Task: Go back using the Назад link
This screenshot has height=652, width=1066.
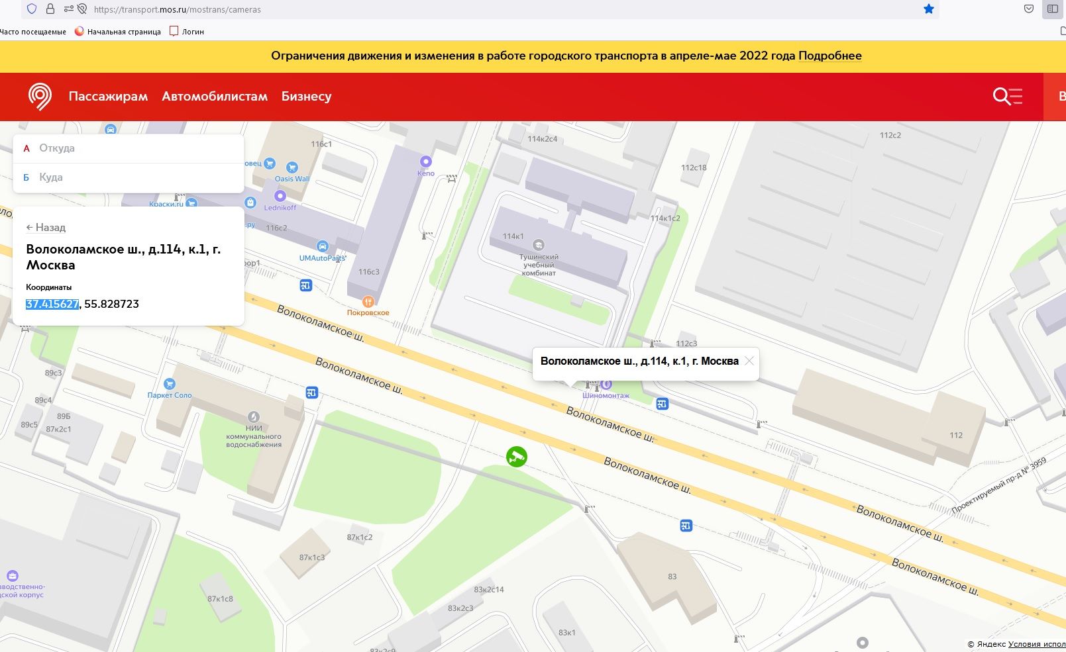Action: [46, 227]
